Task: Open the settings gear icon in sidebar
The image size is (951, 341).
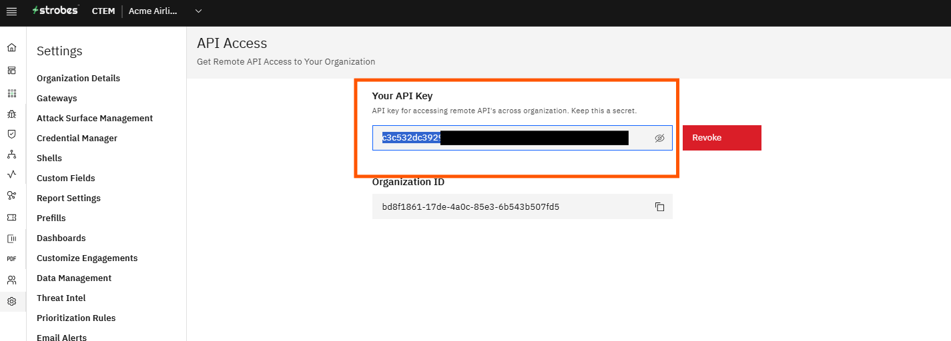Action: 11,301
